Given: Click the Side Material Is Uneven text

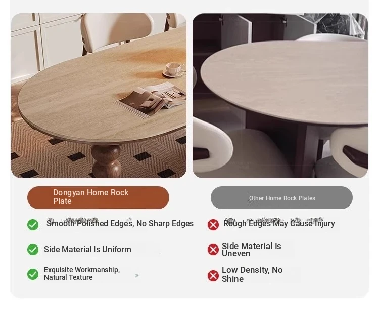Looking at the screenshot, I should [x=251, y=250].
